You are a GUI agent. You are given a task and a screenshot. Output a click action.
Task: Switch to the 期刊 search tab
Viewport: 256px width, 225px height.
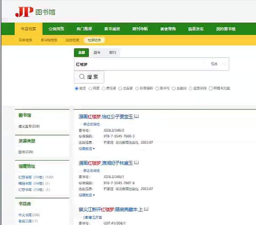[112, 53]
